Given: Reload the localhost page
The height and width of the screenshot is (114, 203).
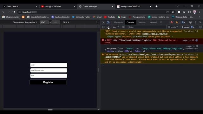Looking at the screenshot, I should (x=14, y=12).
